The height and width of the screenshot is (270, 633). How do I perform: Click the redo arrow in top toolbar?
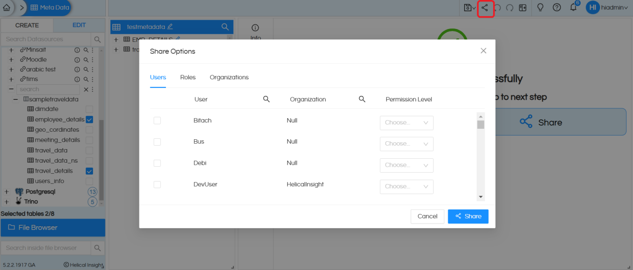click(510, 7)
